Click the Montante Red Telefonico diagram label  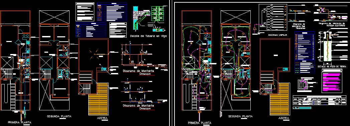click(x=299, y=26)
